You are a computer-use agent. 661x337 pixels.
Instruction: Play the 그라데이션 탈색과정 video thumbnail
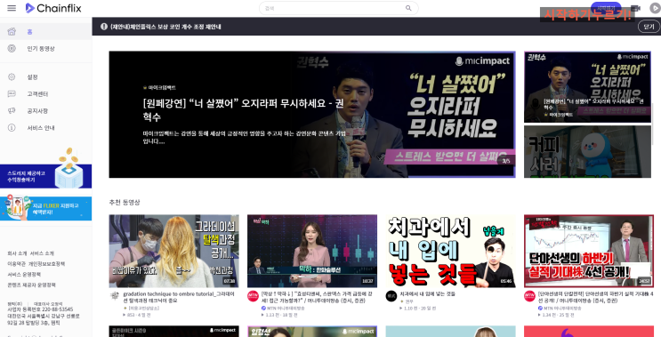click(x=173, y=251)
